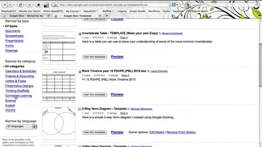Screen dimensions: 262x147
Task: Click the Work Timeline document type icon
Action: [79, 71]
